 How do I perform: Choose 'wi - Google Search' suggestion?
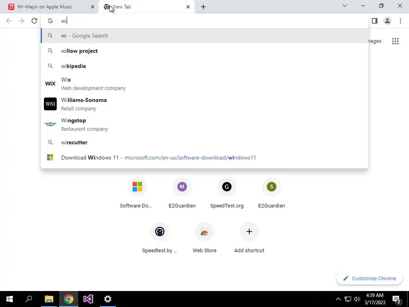(204, 36)
